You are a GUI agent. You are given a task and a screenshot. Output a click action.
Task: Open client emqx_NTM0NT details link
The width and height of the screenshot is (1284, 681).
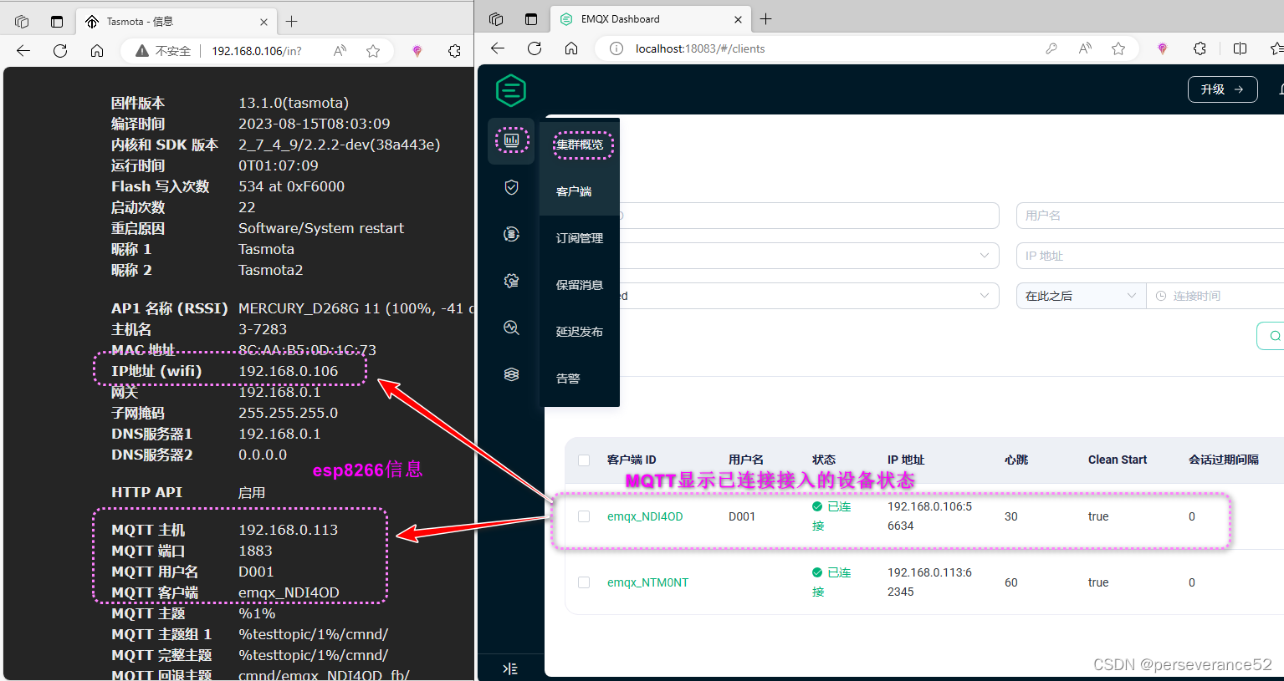[648, 582]
